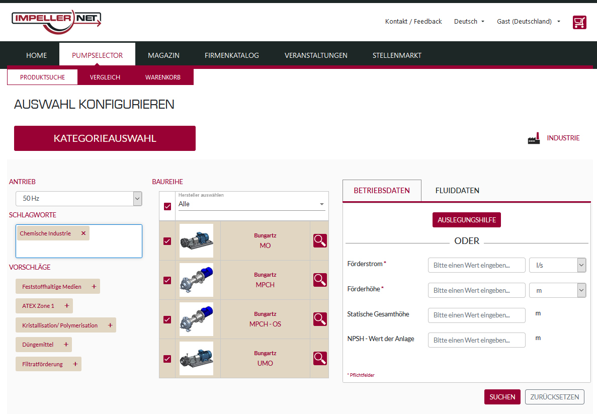Screen dimensions: 597x414
Task: Click the Industrie factory icon
Action: pyautogui.click(x=534, y=138)
